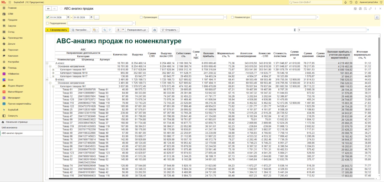Viewport: 384px width, 182px height.
Task: Toggle the period filter checkbox
Action: 47,17
